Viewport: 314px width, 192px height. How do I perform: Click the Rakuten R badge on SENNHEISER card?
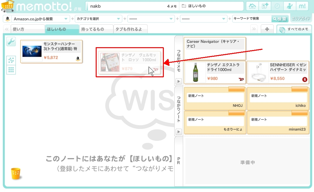pyautogui.click(x=304, y=80)
